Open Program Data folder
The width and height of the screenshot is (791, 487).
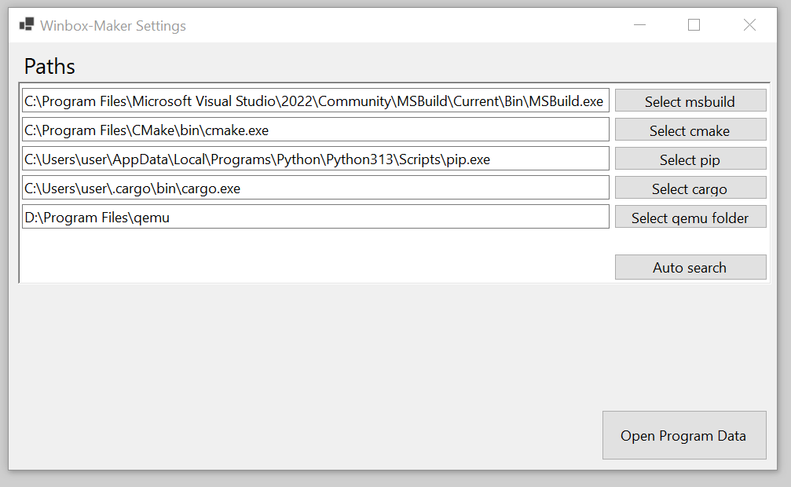(684, 435)
